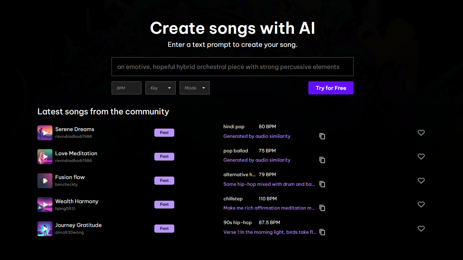Like the Serene Dreams song
The image size is (463, 260).
coord(421,133)
